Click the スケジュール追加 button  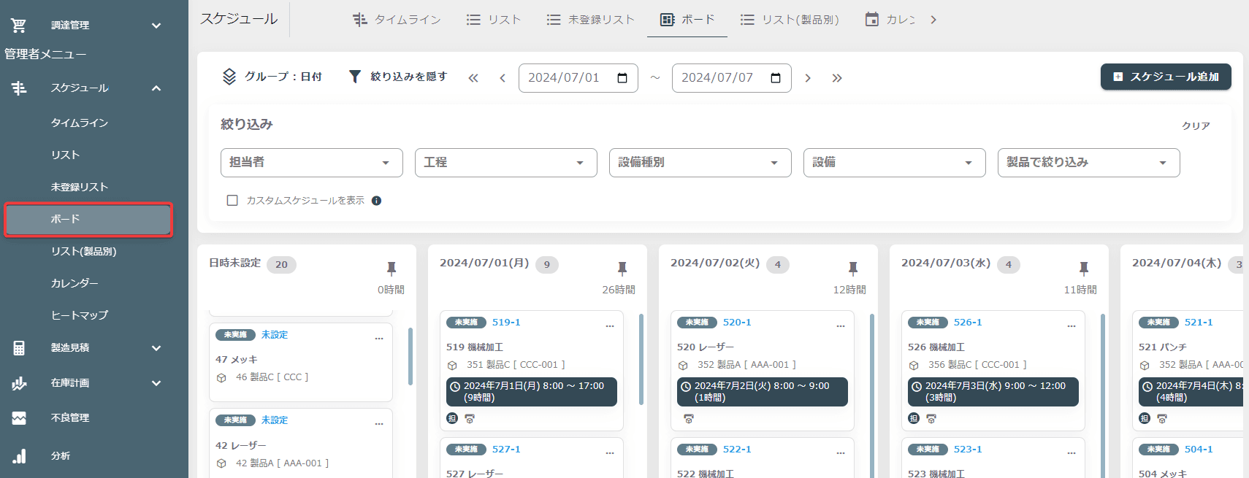coord(1166,77)
